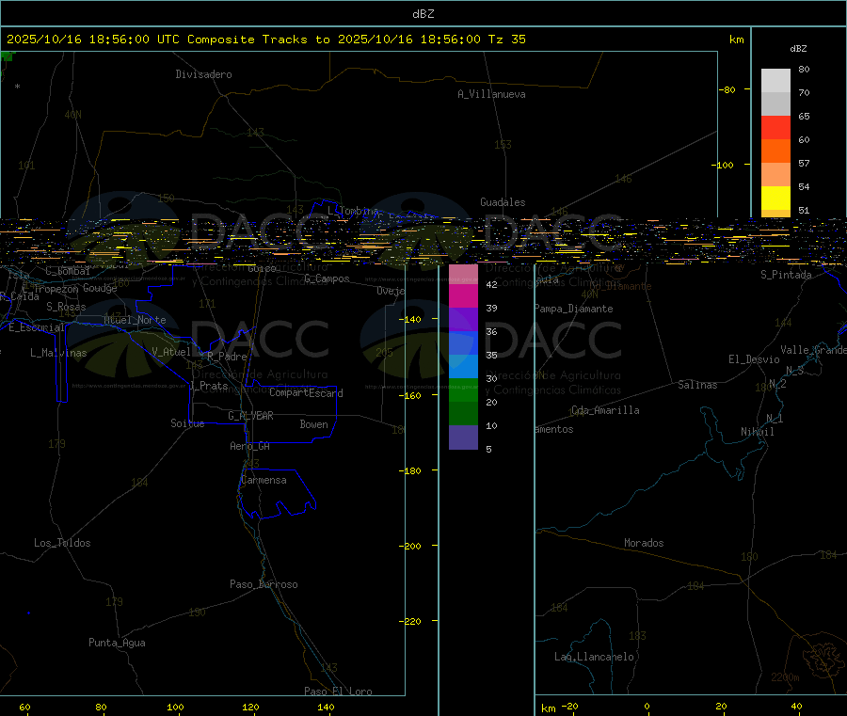Image resolution: width=847 pixels, height=716 pixels.
Task: Click the purple 39-36 dBZ swatch
Action: click(463, 320)
